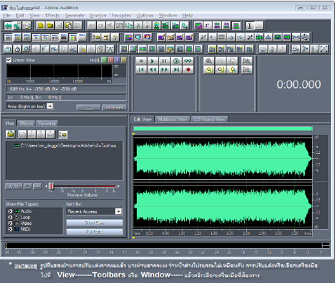The width and height of the screenshot is (335, 283).
Task: Toggle the Linear View checkbox
Action: click(x=8, y=60)
